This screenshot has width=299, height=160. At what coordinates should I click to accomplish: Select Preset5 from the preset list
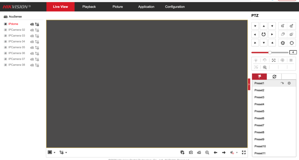pyautogui.click(x=259, y=111)
